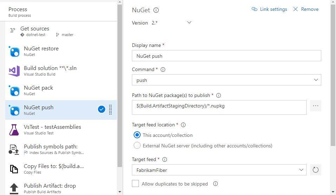
Task: Click the VsTest flask icon
Action: point(14,130)
